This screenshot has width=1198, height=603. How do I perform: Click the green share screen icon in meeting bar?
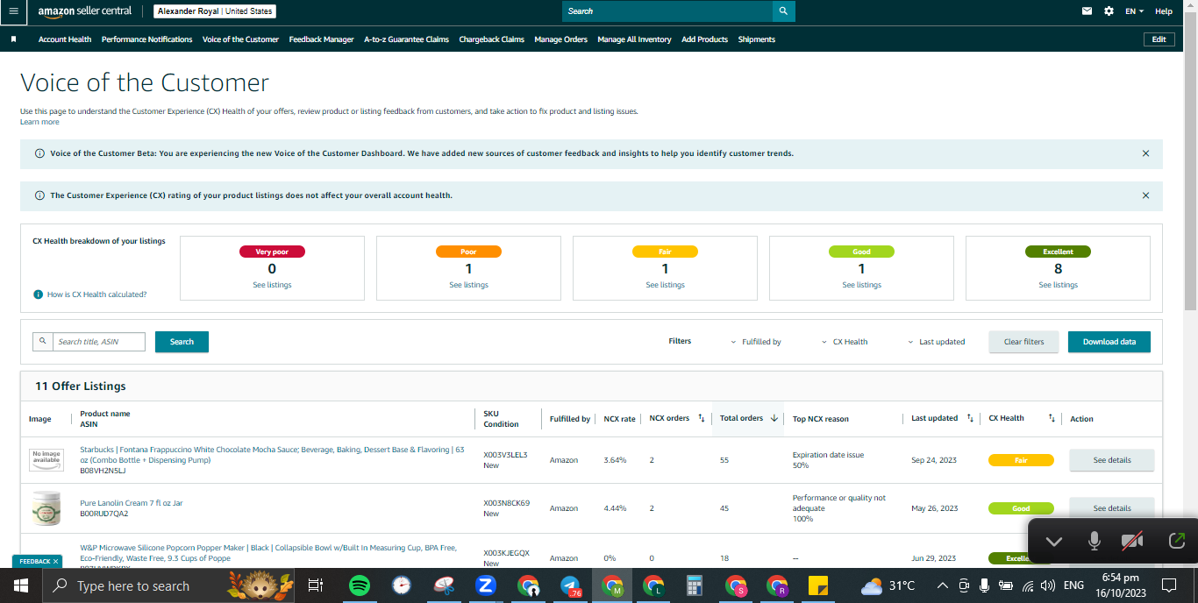click(1176, 542)
